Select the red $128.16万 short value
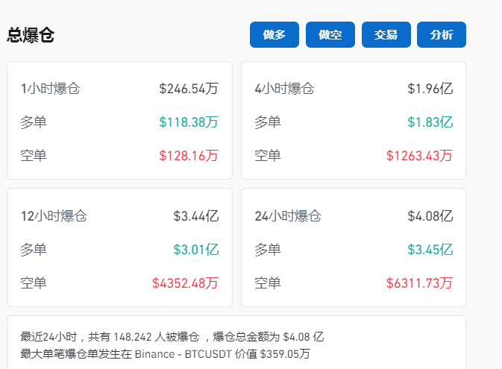 [189, 156]
